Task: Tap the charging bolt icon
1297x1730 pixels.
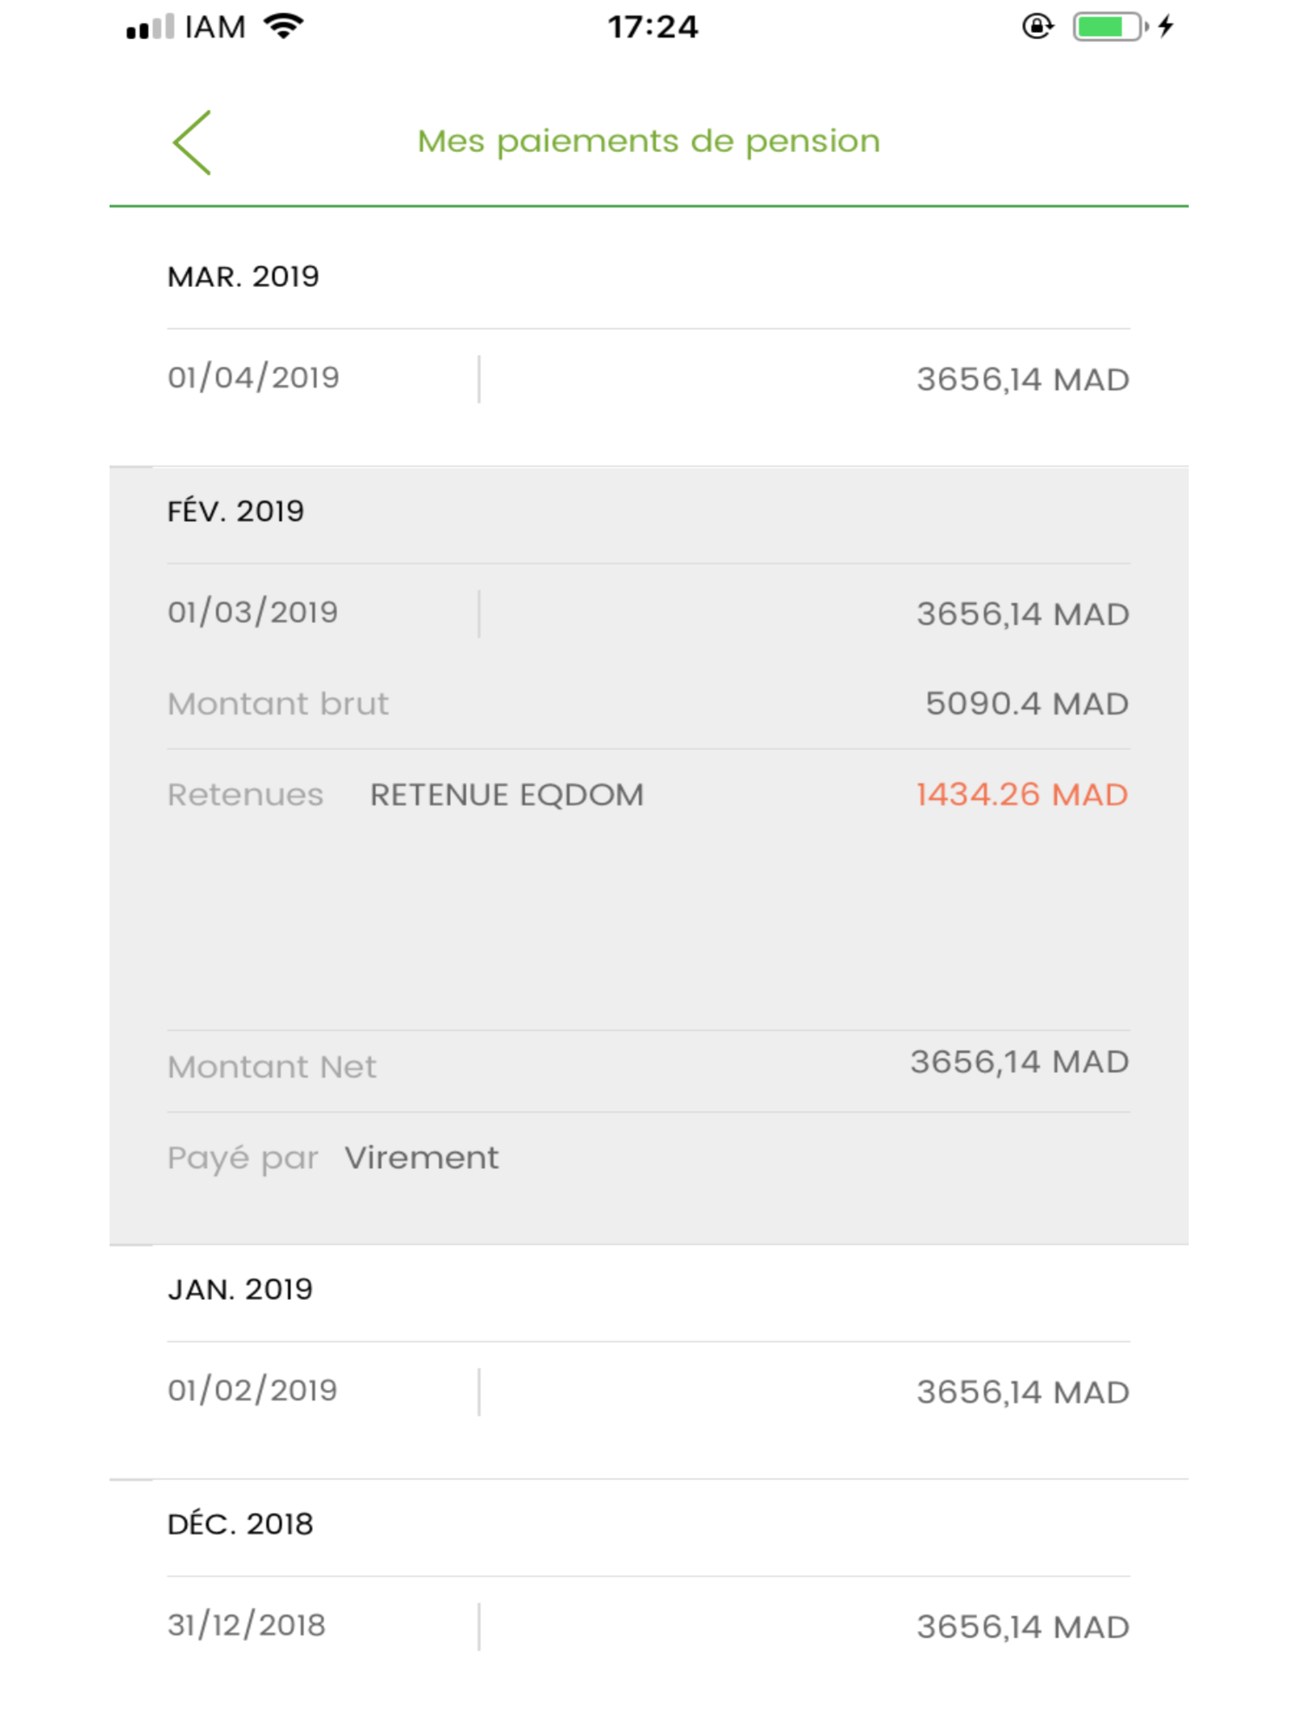Action: (1167, 27)
